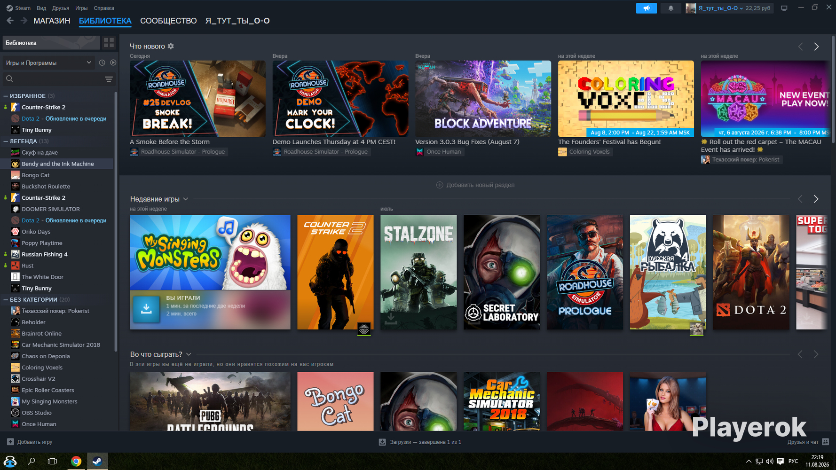836x470 pixels.
Task: Open advanced filter settings icon
Action: coord(109,79)
